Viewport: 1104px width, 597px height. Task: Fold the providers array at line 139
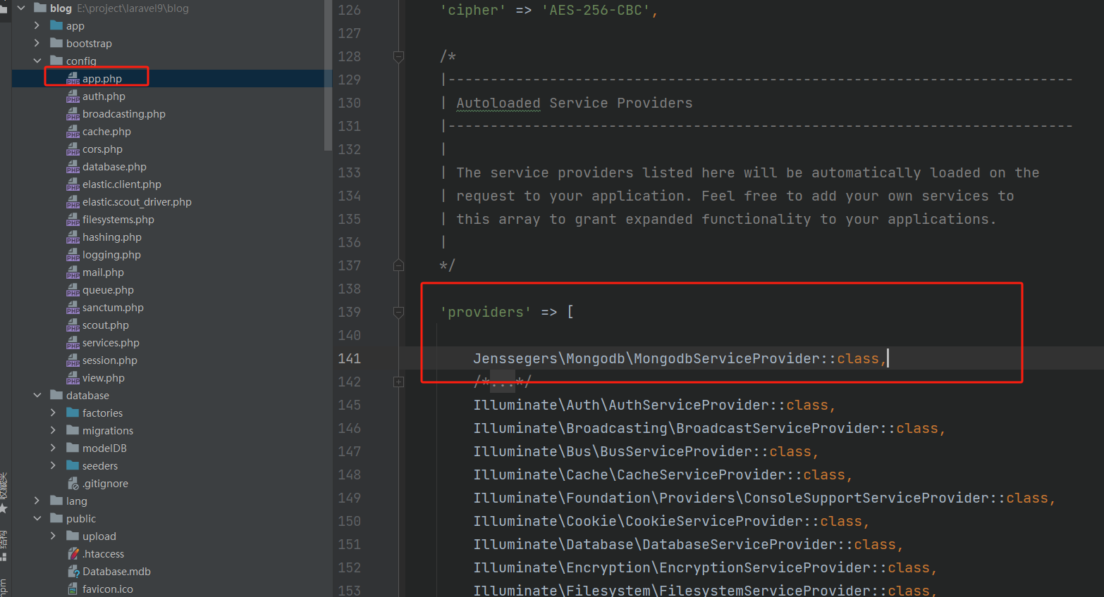398,312
